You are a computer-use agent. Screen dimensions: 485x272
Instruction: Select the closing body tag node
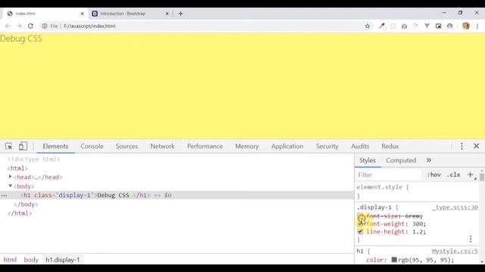coord(26,204)
